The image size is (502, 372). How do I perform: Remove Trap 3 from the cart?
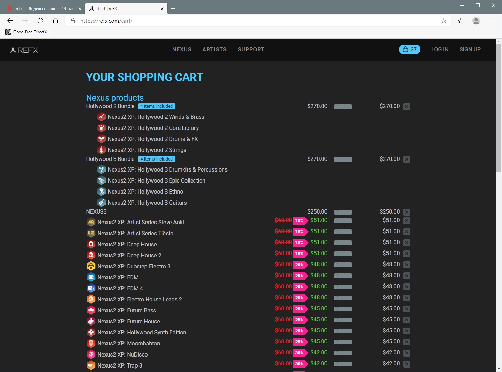pyautogui.click(x=407, y=364)
